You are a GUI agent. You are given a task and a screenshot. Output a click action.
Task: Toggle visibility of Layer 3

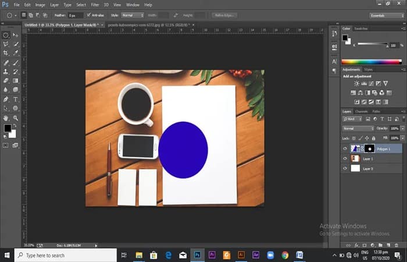tap(345, 168)
